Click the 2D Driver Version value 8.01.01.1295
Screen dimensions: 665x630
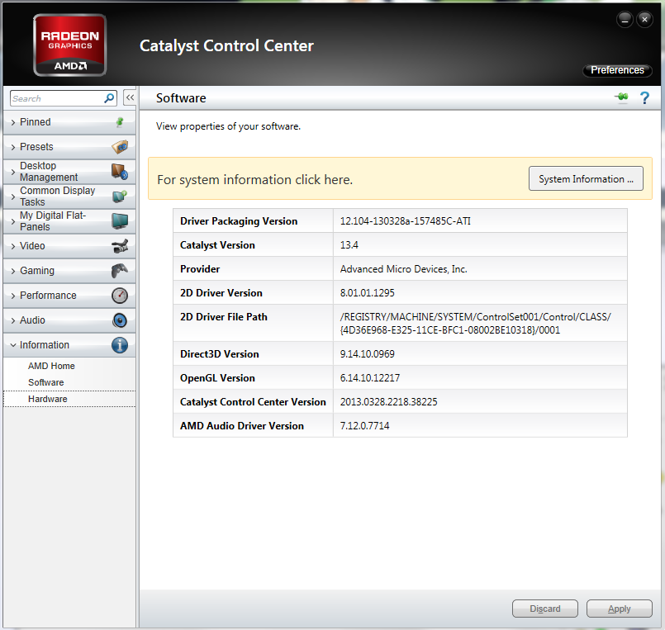pyautogui.click(x=368, y=293)
